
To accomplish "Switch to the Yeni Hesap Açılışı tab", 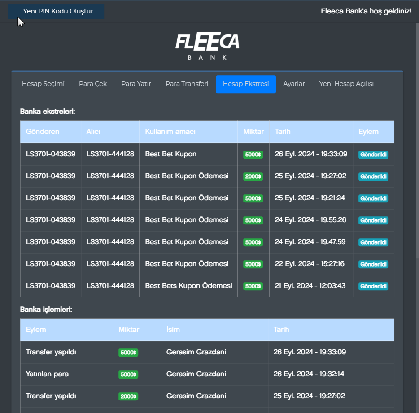I will 346,84.
